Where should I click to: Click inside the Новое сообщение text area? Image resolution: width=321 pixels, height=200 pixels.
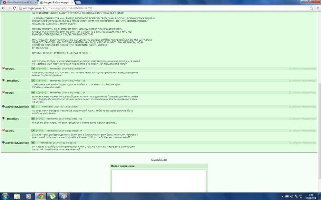click(159, 181)
